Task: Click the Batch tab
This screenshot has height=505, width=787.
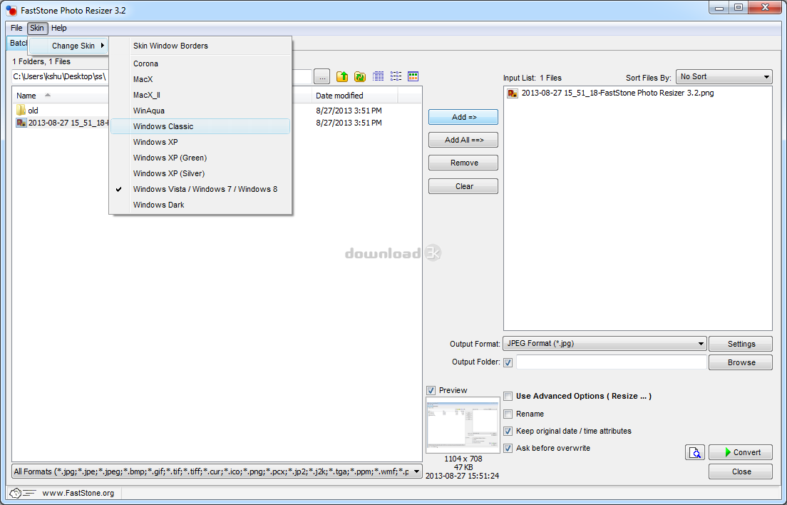Action: tap(18, 44)
